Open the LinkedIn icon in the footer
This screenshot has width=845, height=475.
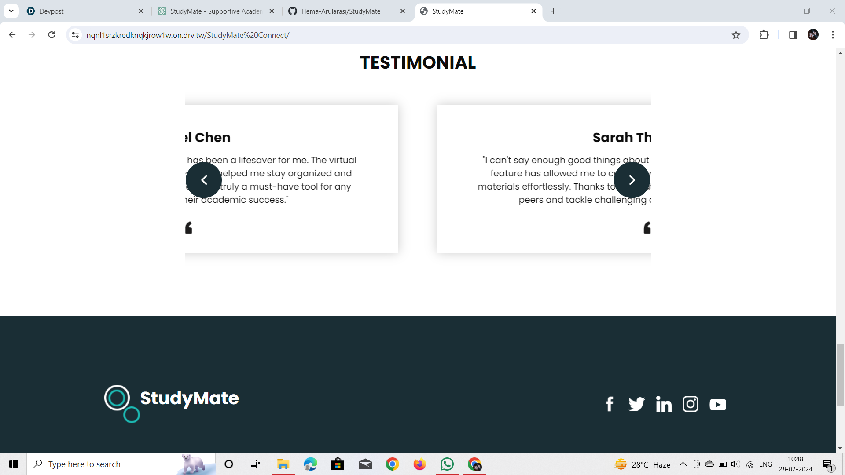tap(664, 404)
